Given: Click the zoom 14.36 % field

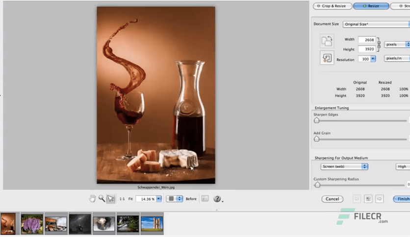Looking at the screenshot, I should 146,199.
